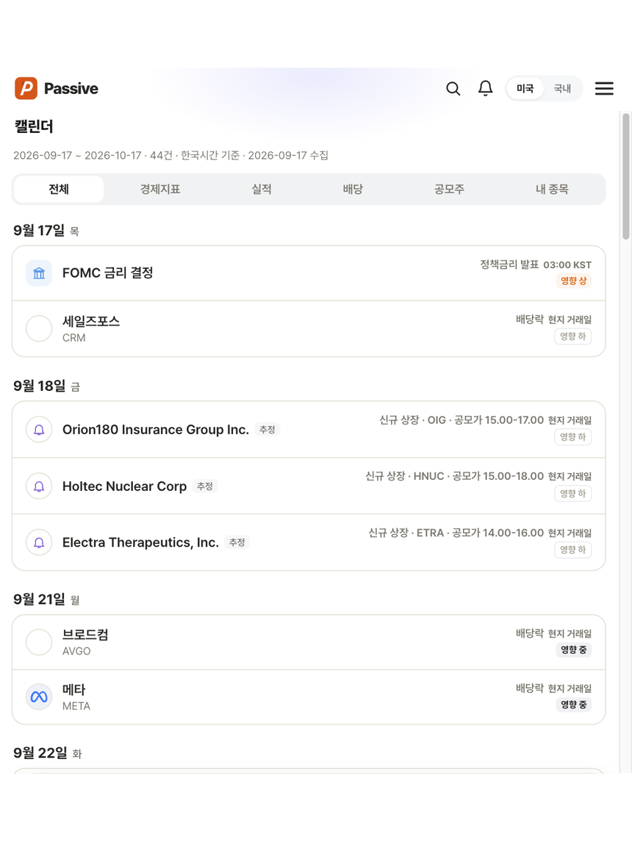Viewport: 632px width, 842px height.
Task: Open Holtec Nuclear Corp listing
Action: click(309, 486)
